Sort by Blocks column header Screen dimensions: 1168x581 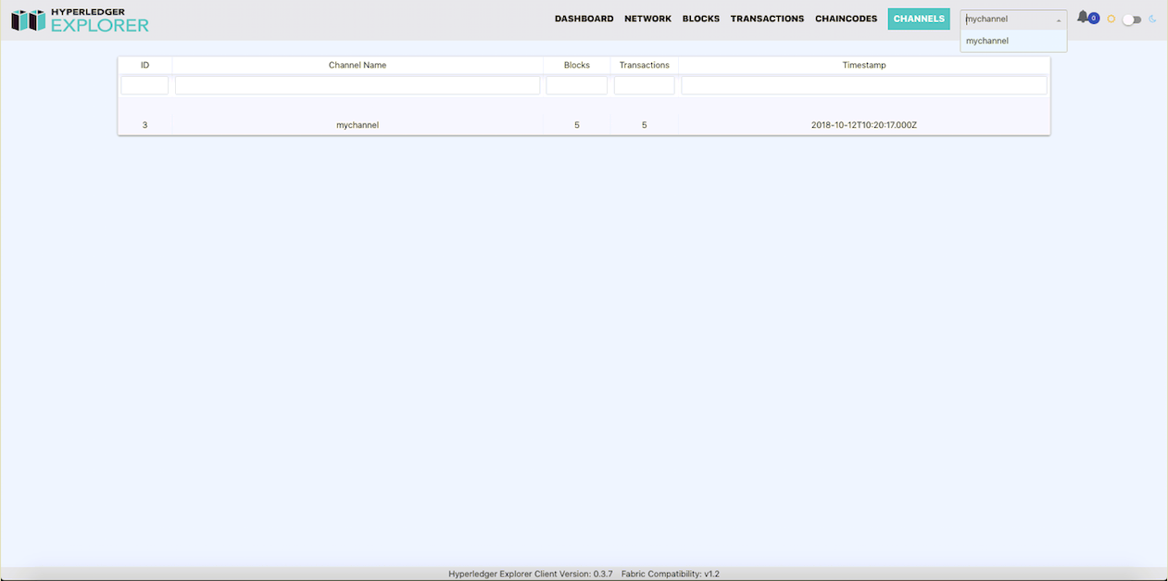577,65
